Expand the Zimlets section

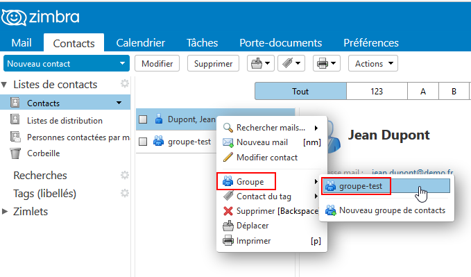point(4,212)
